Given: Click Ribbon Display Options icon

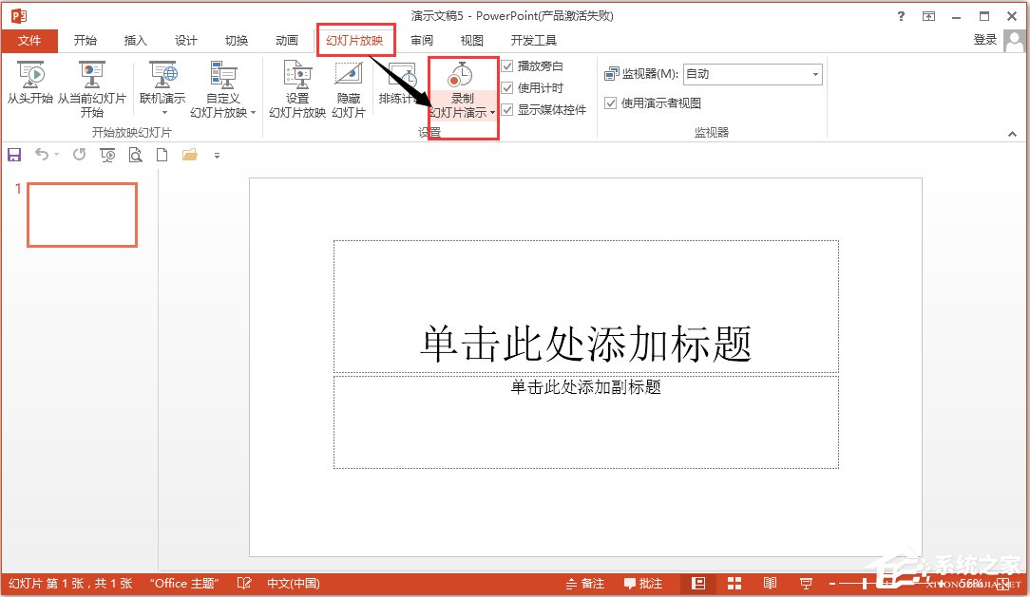Looking at the screenshot, I should tap(928, 16).
